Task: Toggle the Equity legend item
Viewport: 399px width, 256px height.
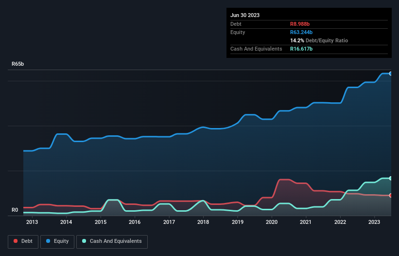Action: pos(58,241)
